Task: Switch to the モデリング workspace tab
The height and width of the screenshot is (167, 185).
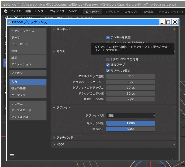Action: [x=112, y=12]
